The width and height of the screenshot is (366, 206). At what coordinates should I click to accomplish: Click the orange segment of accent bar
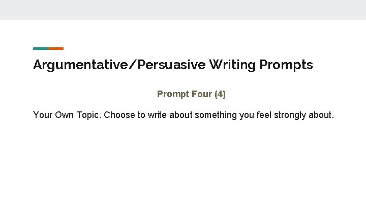pyautogui.click(x=56, y=49)
